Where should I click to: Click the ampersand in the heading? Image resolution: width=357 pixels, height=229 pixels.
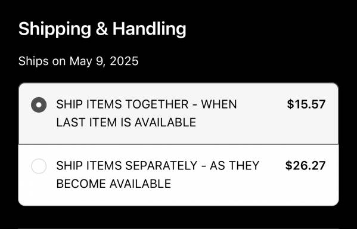pos(102,29)
